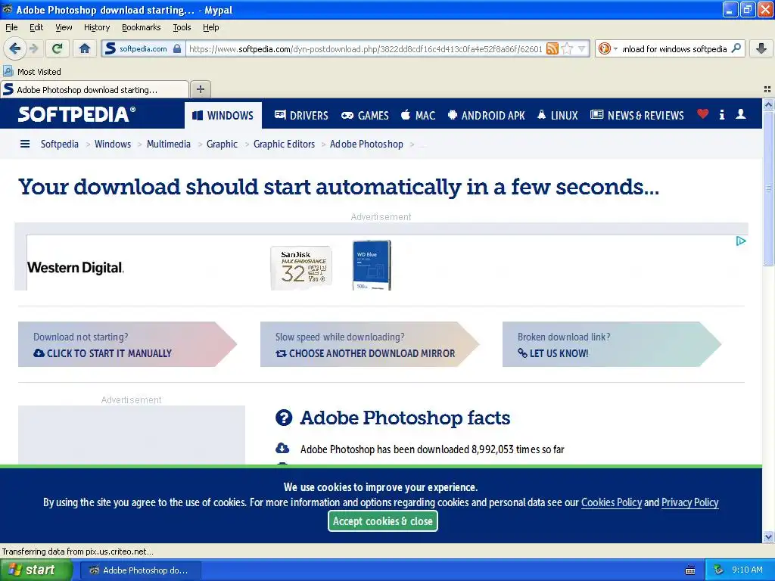The width and height of the screenshot is (775, 581).
Task: Go back using the browser back arrow
Action: (15, 48)
